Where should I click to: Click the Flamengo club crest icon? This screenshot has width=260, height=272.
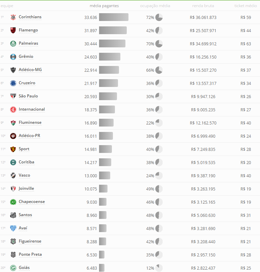coord(13,30)
